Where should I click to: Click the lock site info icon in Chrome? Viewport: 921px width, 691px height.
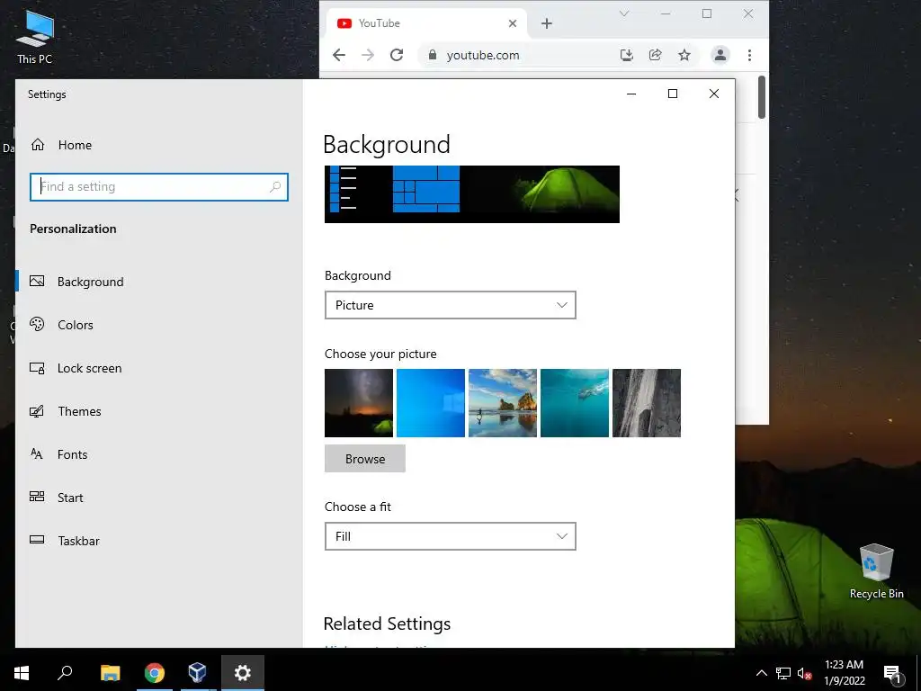click(x=433, y=55)
